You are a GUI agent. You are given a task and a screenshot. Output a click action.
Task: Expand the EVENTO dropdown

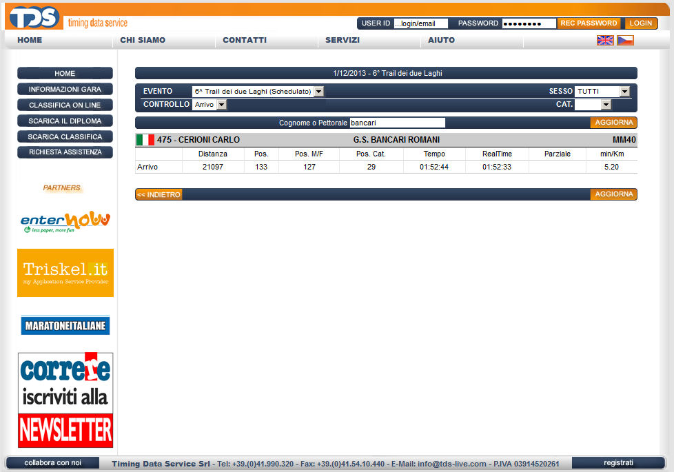point(318,92)
